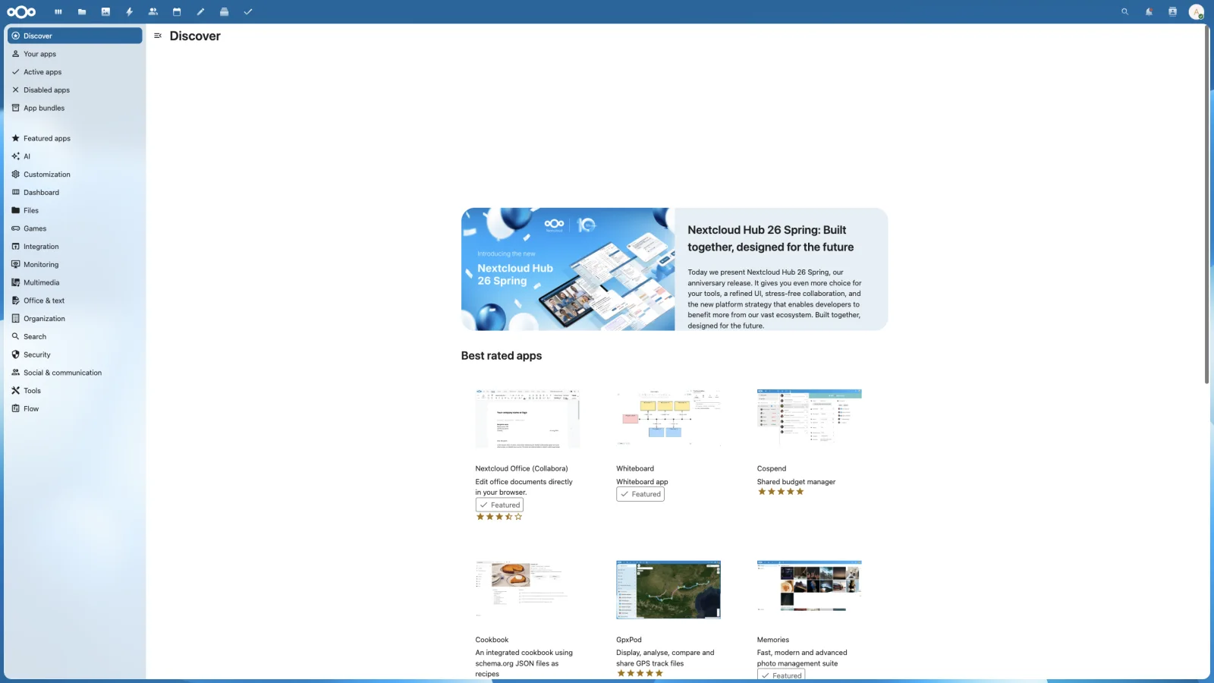Open the Tasks checkmark icon in the top bar
The width and height of the screenshot is (1214, 683).
click(x=247, y=11)
